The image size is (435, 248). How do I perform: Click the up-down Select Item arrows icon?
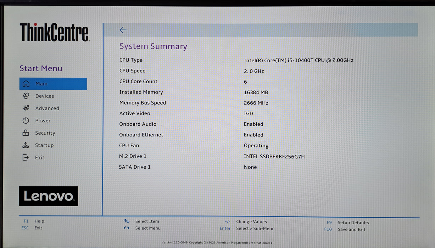(127, 221)
